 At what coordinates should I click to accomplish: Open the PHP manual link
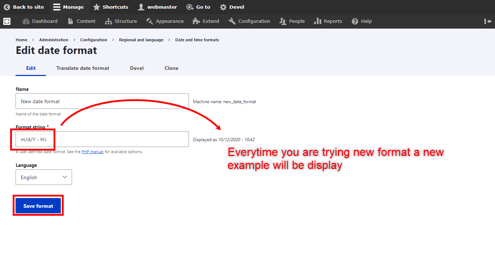(93, 152)
